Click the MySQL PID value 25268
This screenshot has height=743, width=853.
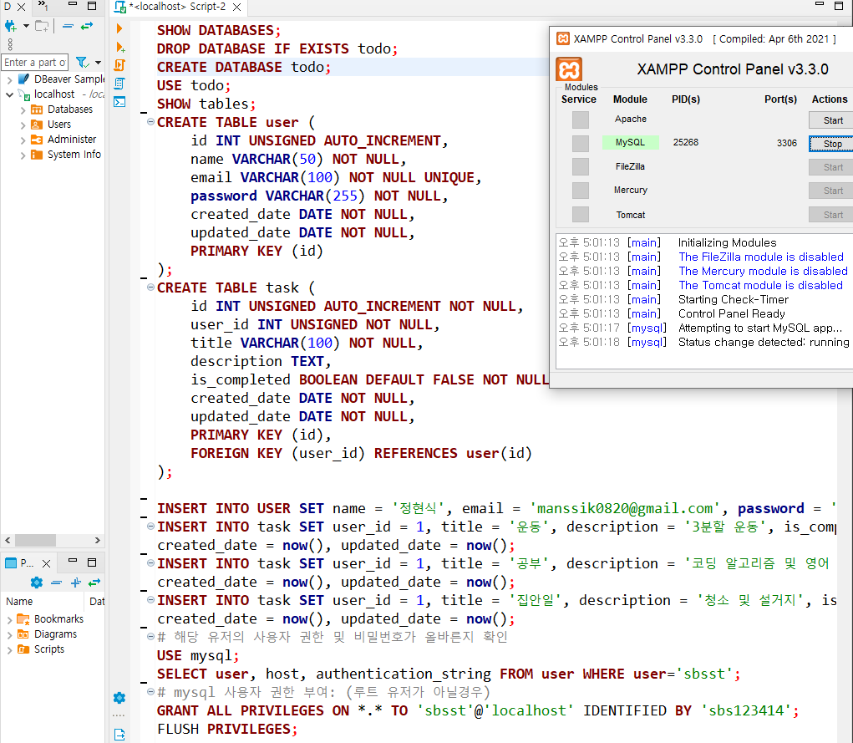(x=685, y=143)
